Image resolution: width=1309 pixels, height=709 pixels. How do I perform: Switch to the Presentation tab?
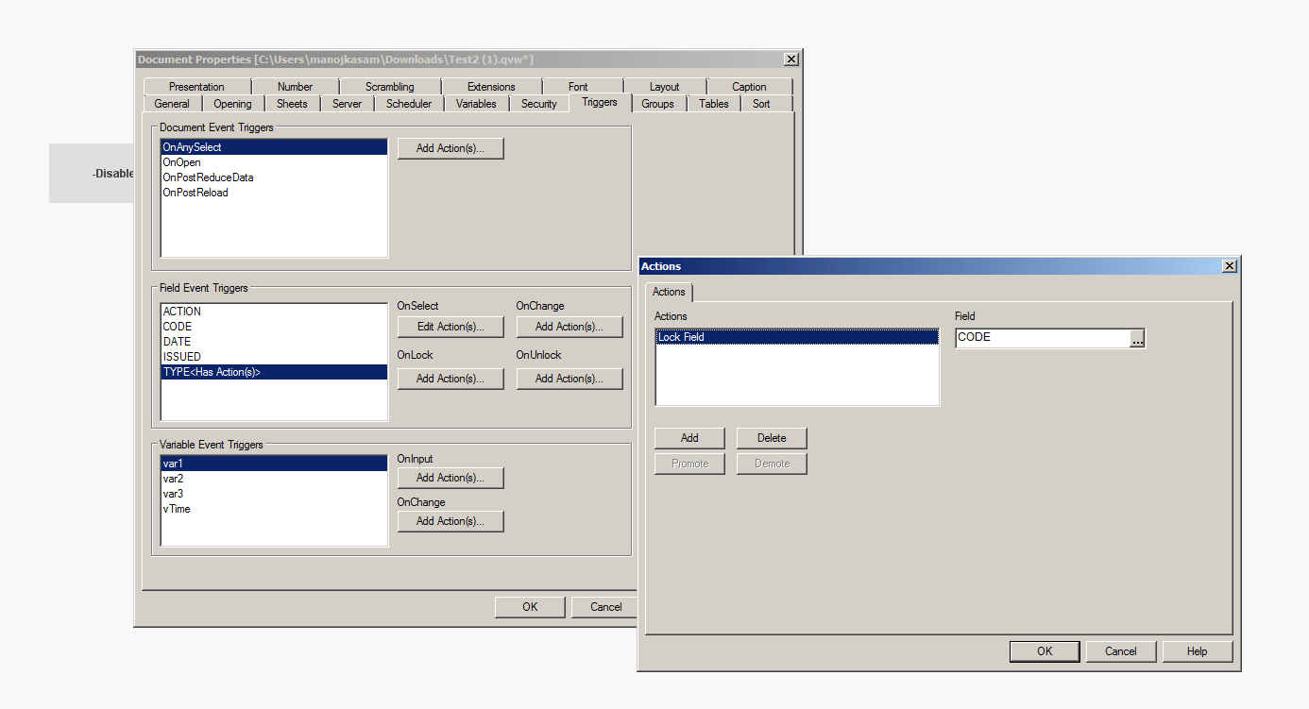[x=196, y=86]
